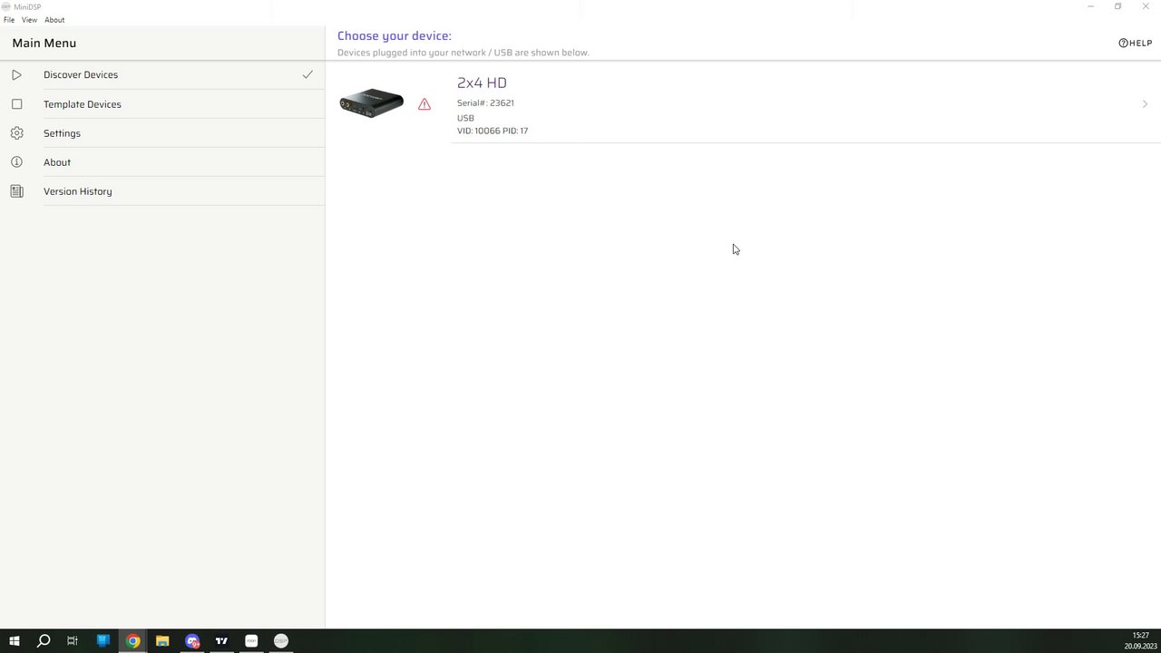1161x653 pixels.
Task: Open File Explorer from the taskbar
Action: click(162, 641)
